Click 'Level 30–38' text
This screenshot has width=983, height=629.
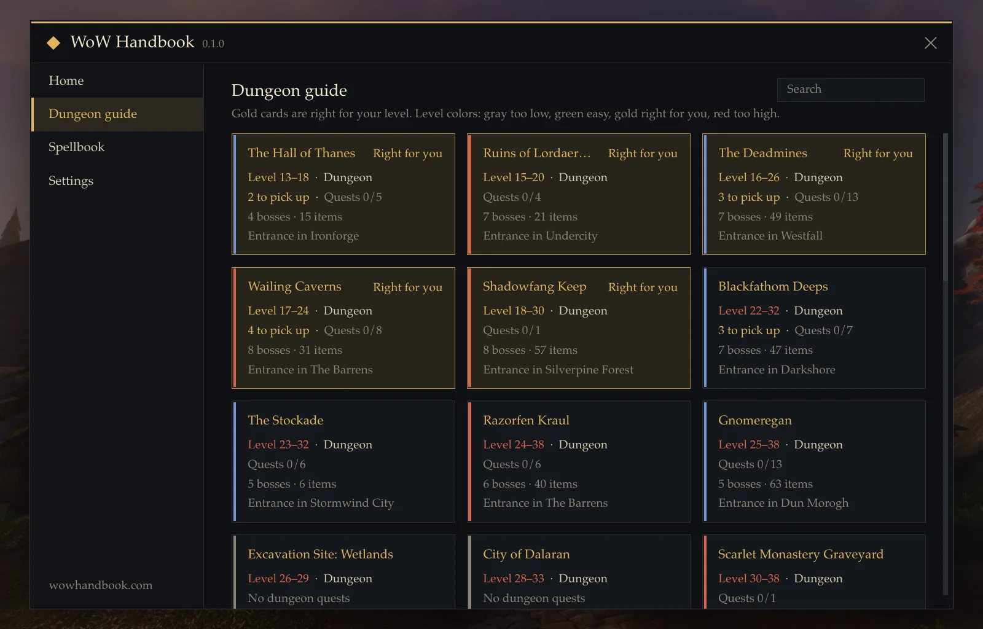(749, 578)
